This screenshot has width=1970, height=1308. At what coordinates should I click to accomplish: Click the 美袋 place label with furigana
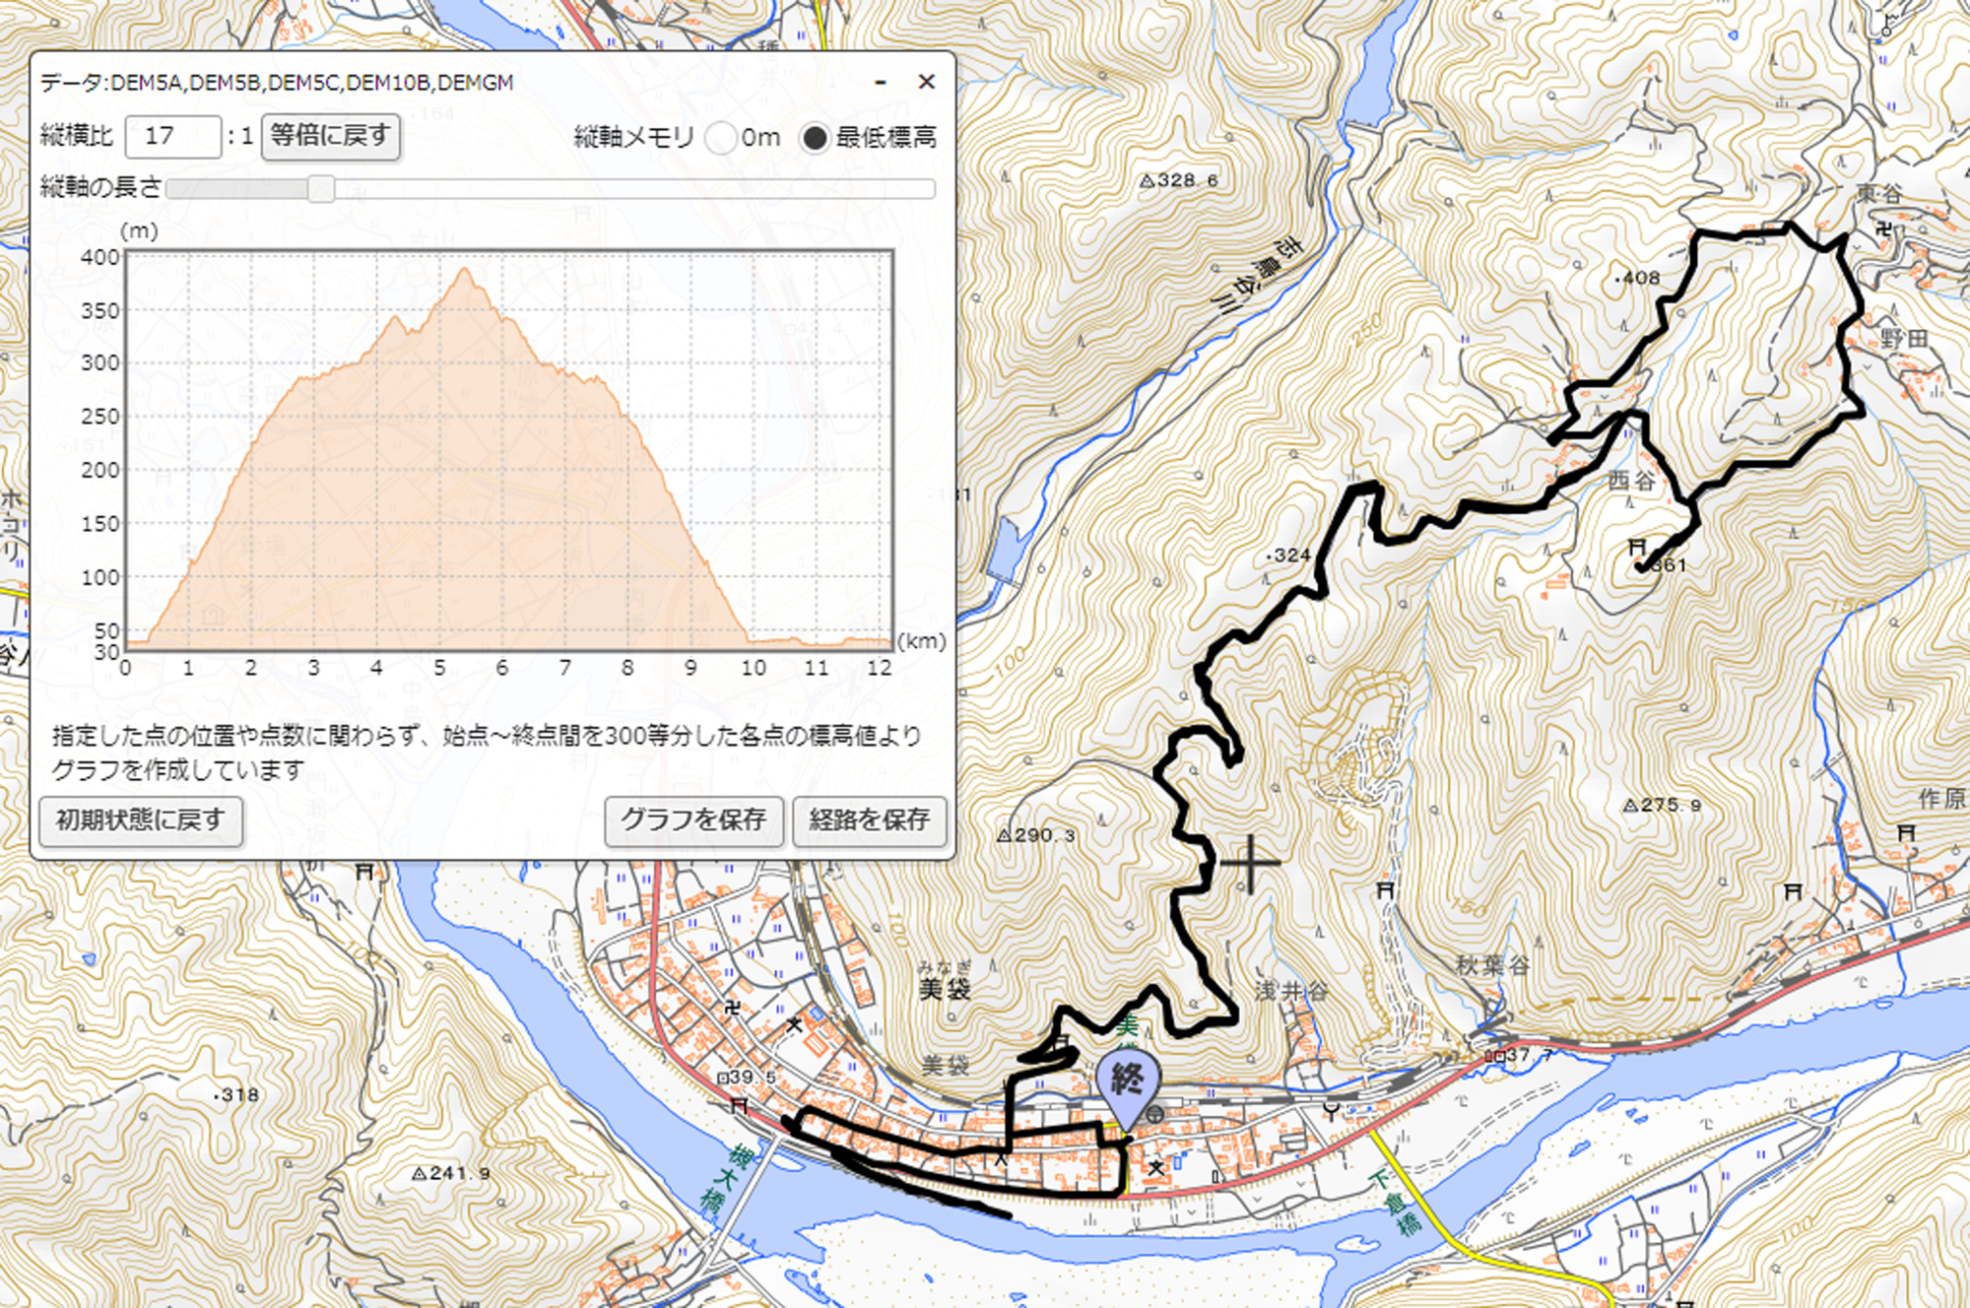click(x=945, y=982)
